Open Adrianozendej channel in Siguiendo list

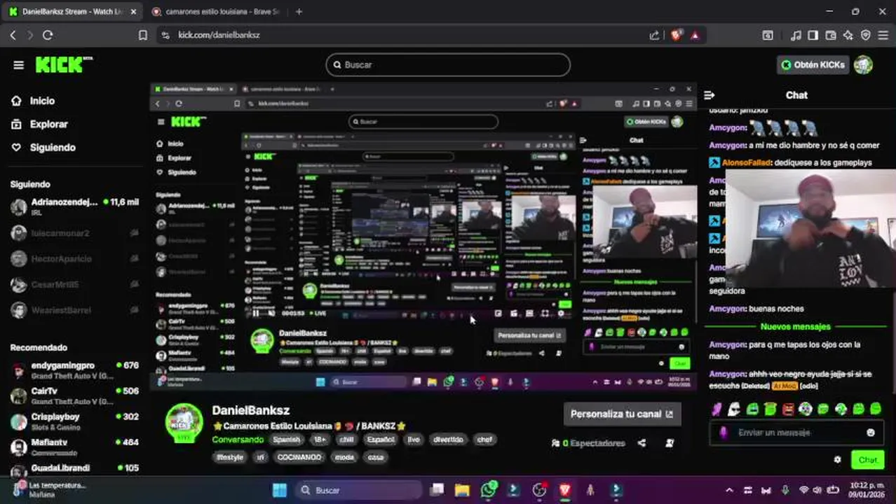tap(74, 206)
